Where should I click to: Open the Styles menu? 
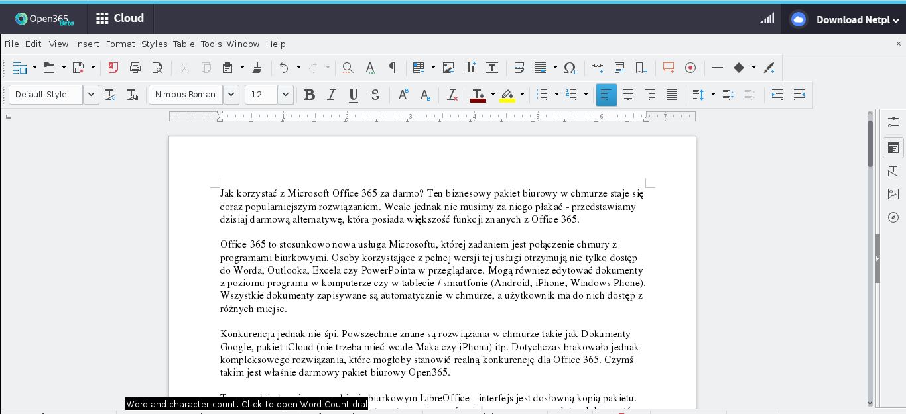[x=154, y=44]
